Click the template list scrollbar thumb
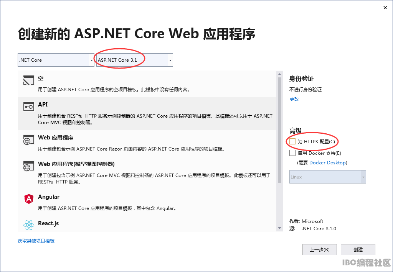 click(279, 130)
